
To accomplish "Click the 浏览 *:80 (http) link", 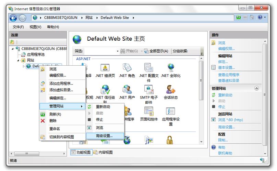I will 230,120.
